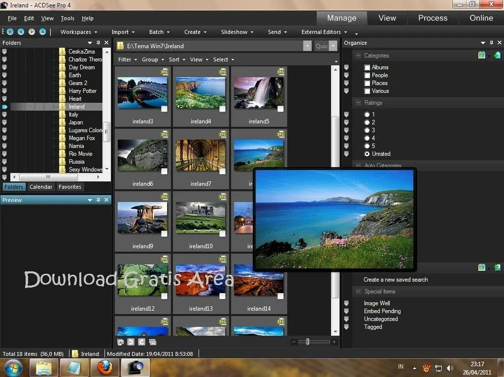Open External Editors menu button
Image resolution: width=504 pixels, height=377 pixels.
point(324,32)
